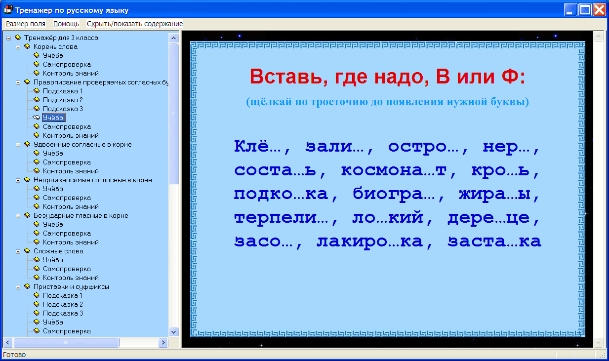Click the app icon in the title bar
Screen dimensions: 609x361
pos(8,9)
